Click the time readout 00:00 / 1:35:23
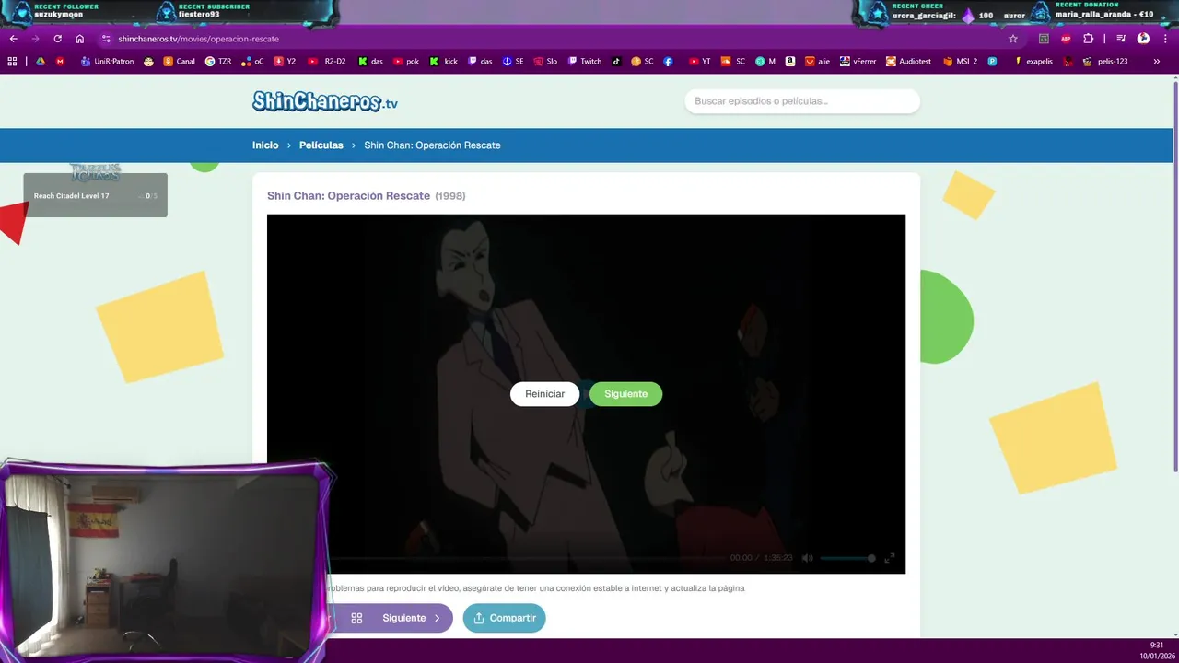The height and width of the screenshot is (663, 1179). pos(761,558)
